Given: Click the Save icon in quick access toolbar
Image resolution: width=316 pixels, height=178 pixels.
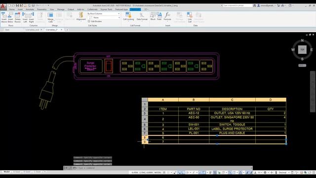Looking at the screenshot, I should pyautogui.click(x=17, y=5).
